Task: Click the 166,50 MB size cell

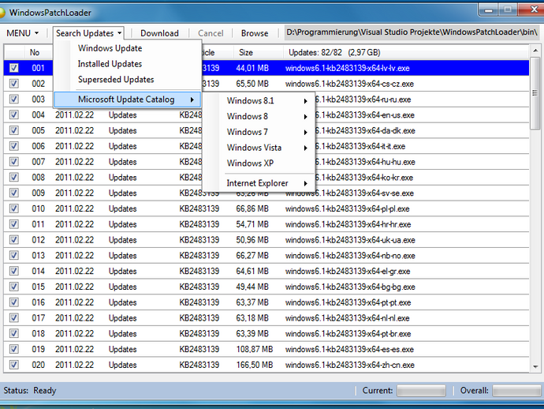Action: (255, 365)
